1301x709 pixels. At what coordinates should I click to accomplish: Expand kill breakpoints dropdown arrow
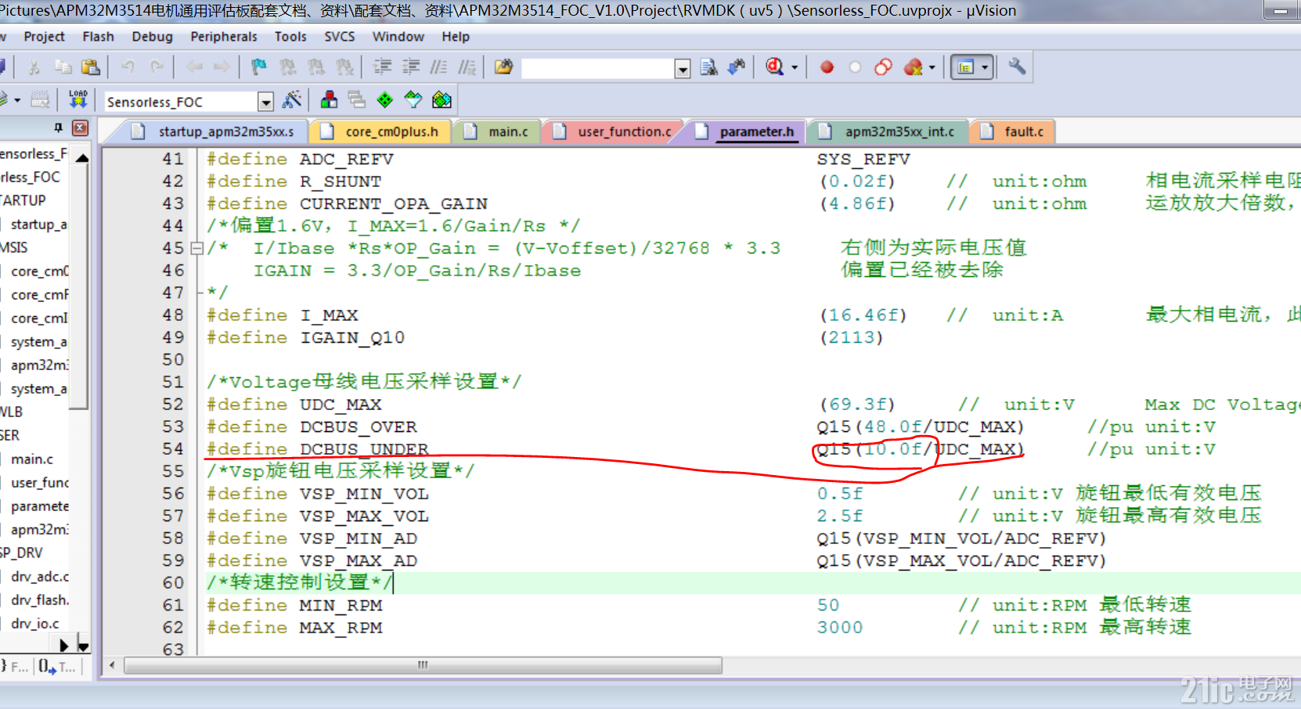[932, 68]
